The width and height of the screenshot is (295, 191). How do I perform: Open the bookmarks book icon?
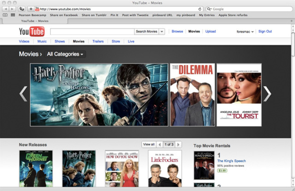coord(5,15)
